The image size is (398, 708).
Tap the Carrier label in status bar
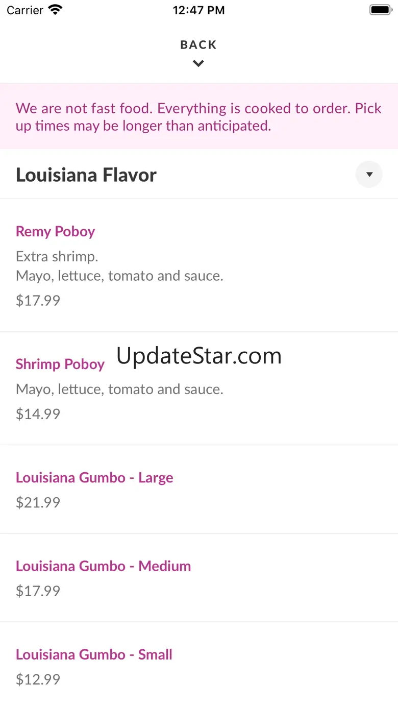[25, 10]
